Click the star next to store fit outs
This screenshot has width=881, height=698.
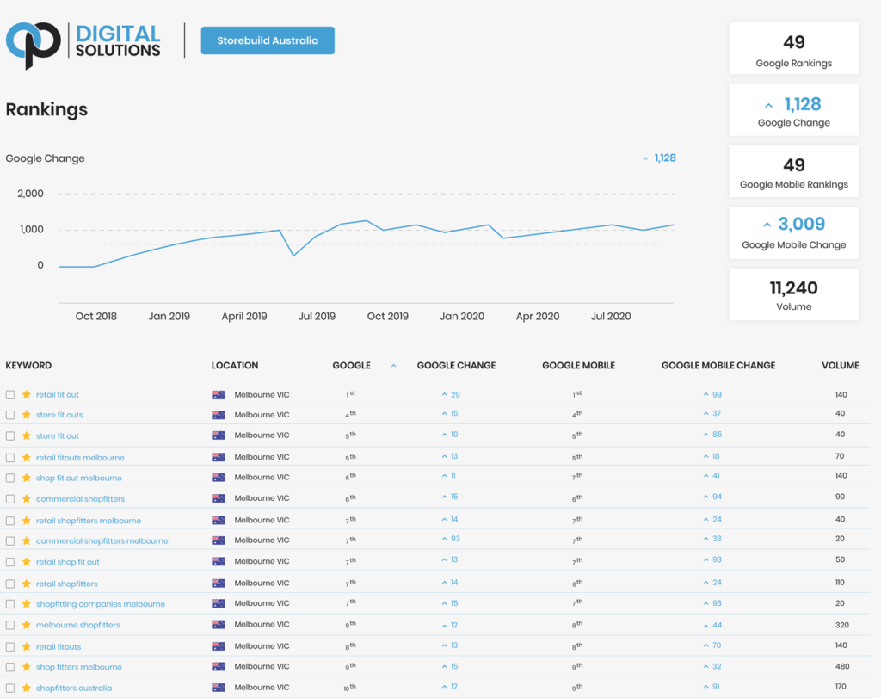tap(27, 415)
